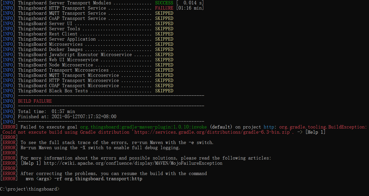The width and height of the screenshot is (369, 196).
Task: Click the '[ 0.014 s]' duration text
Action: (190, 3)
